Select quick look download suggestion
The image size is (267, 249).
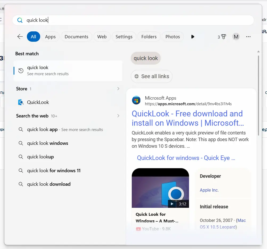coord(68,184)
